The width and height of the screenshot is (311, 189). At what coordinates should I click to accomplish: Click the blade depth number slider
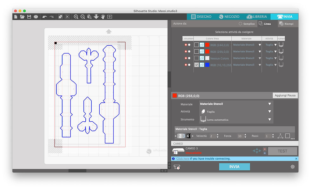tap(184, 136)
